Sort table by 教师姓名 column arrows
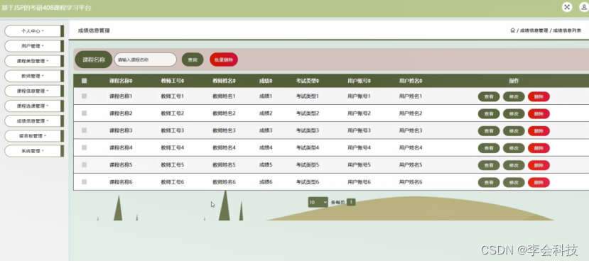 (234, 81)
